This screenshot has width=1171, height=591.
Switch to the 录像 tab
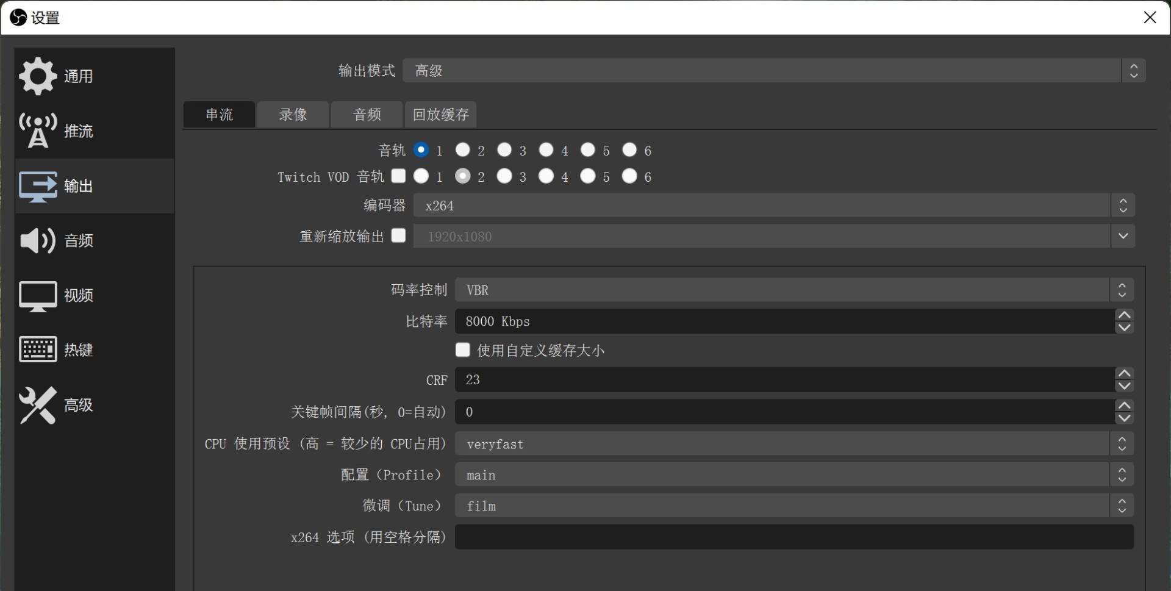(x=293, y=114)
